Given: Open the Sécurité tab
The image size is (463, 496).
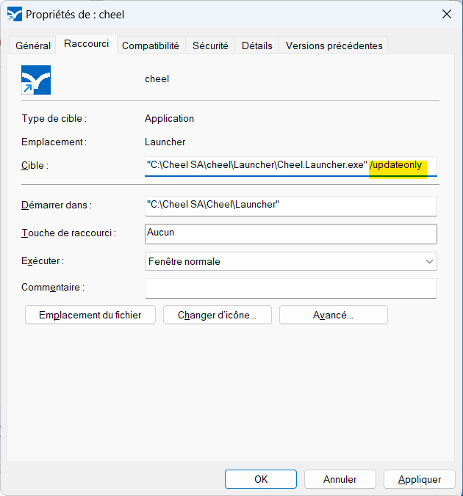Looking at the screenshot, I should pos(210,46).
